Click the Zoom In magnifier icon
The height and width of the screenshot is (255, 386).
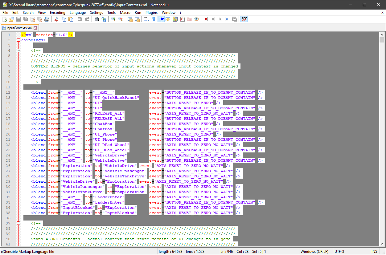coord(113,19)
